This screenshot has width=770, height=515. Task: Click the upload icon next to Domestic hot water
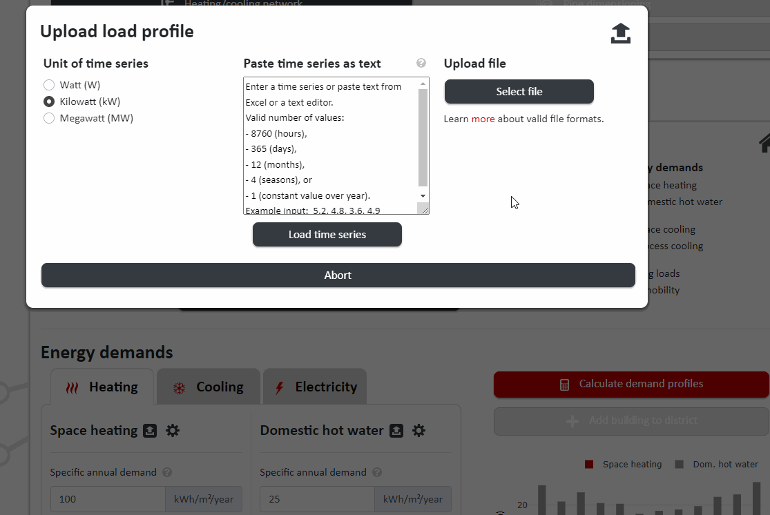[x=396, y=430]
